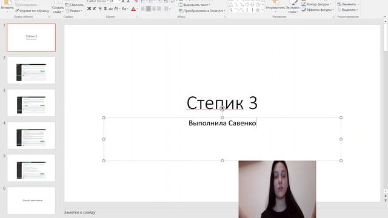Select slide 1 thumbnail

(x=31, y=38)
